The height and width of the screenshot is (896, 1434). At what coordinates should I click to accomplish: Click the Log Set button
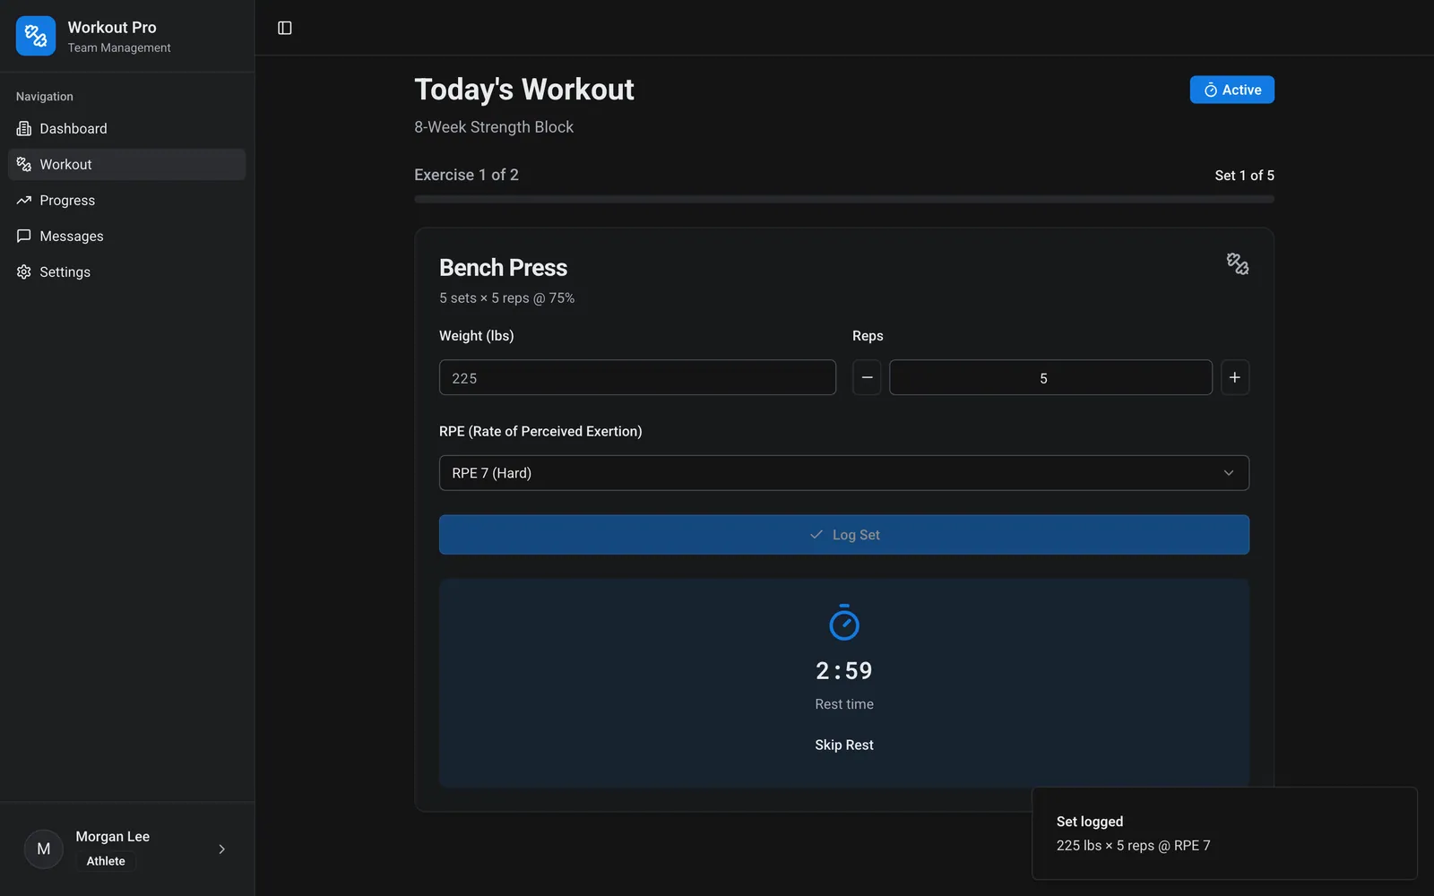(844, 535)
